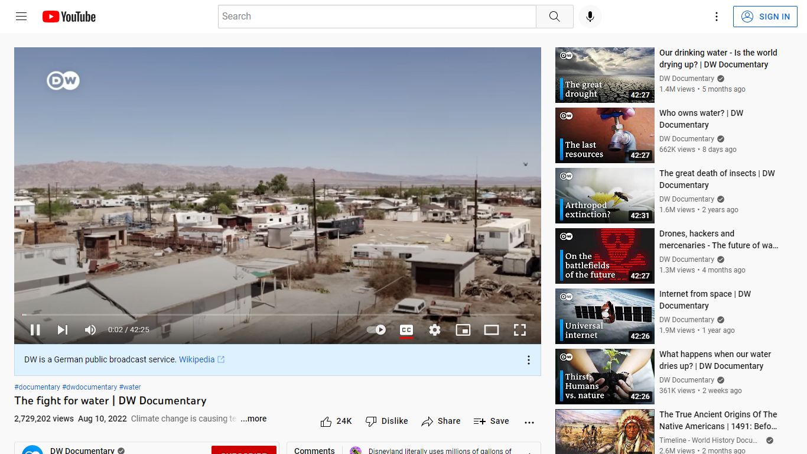
Task: Click the video title 'The fight for water'
Action: [110, 401]
